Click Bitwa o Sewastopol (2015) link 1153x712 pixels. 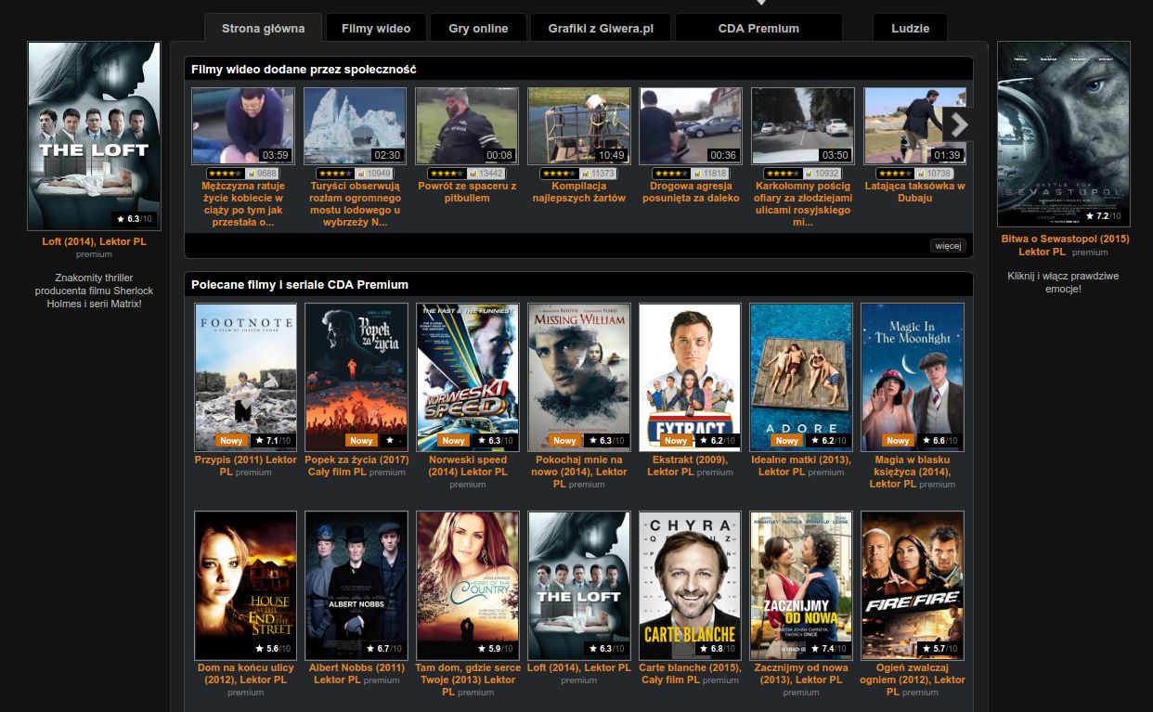(1065, 246)
